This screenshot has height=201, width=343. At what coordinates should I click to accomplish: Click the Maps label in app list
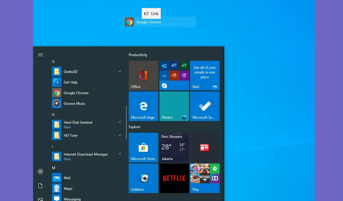coord(68,189)
